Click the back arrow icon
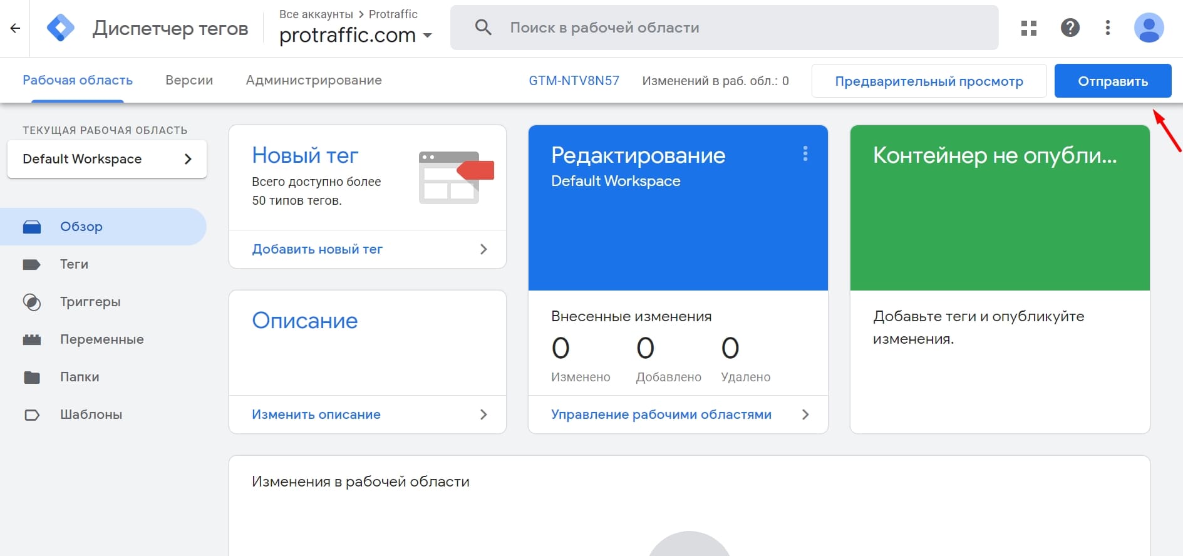The width and height of the screenshot is (1183, 556). click(x=15, y=28)
